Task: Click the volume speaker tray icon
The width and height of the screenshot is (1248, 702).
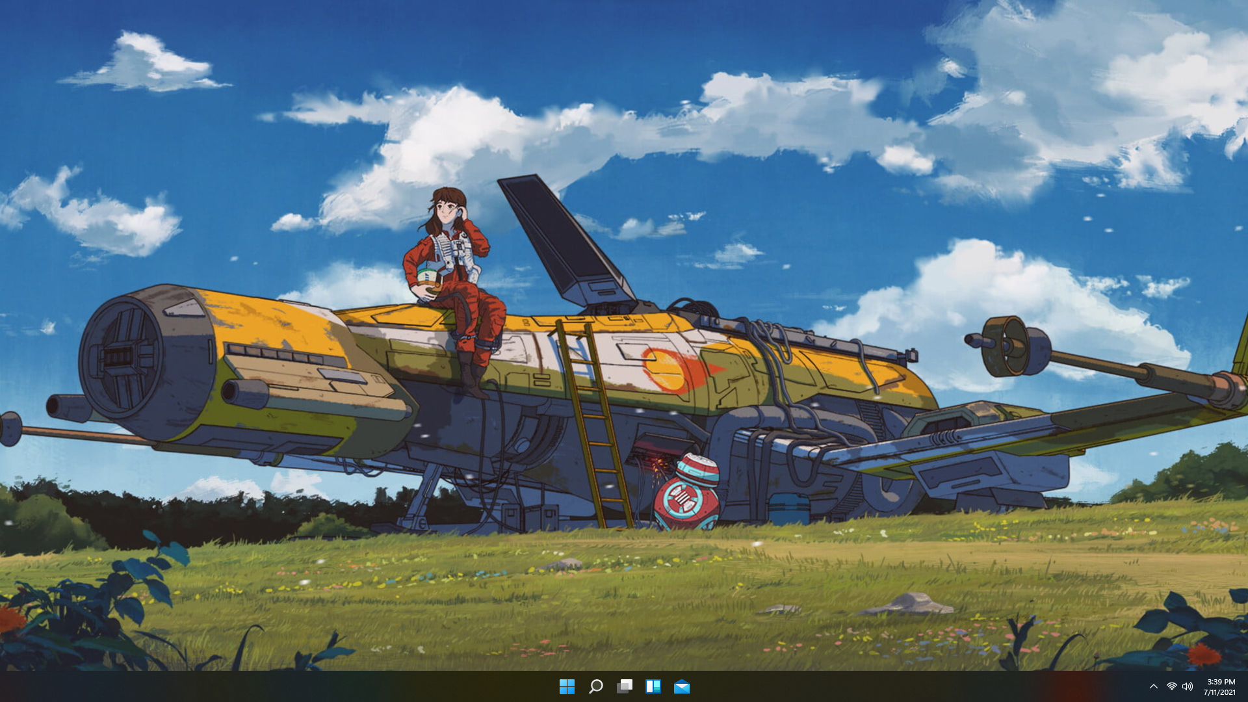Action: 1188,686
